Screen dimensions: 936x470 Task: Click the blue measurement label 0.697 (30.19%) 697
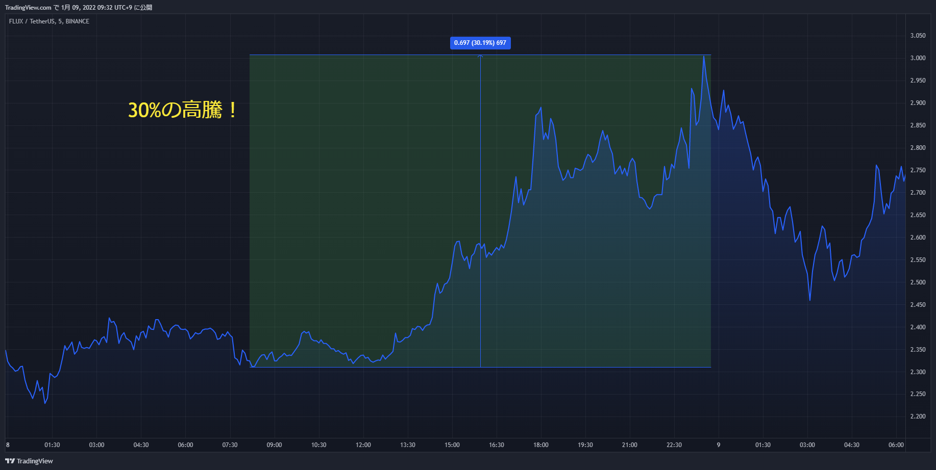tap(480, 43)
